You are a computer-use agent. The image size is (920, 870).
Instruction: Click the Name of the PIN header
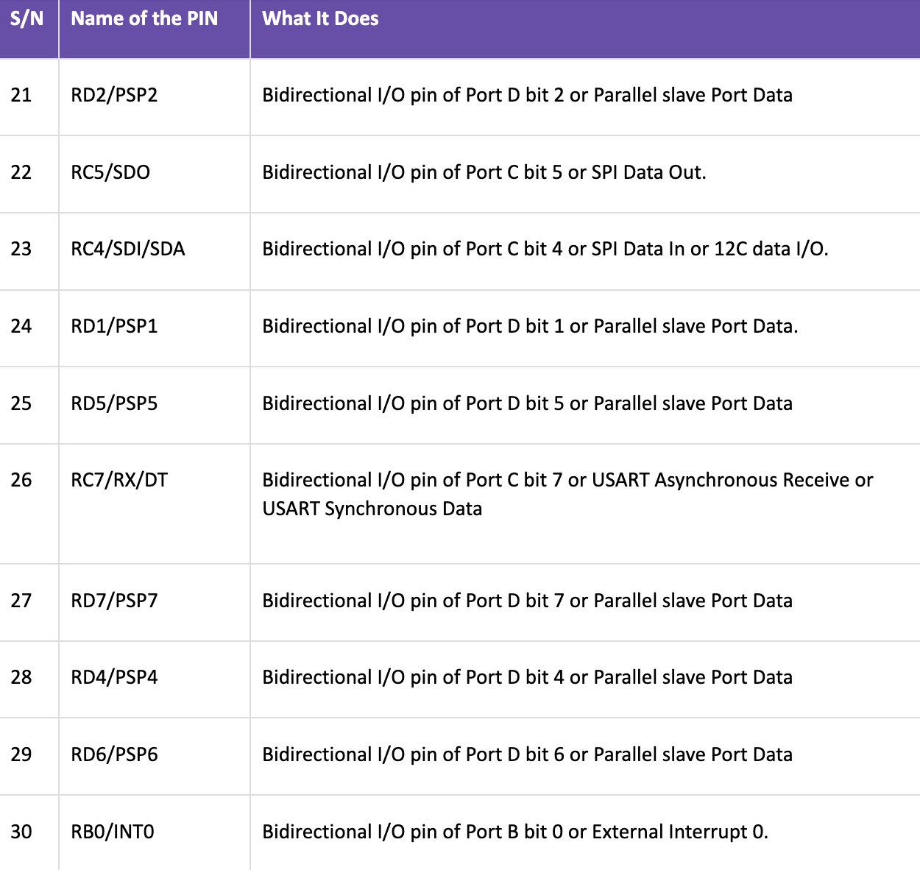pos(144,19)
